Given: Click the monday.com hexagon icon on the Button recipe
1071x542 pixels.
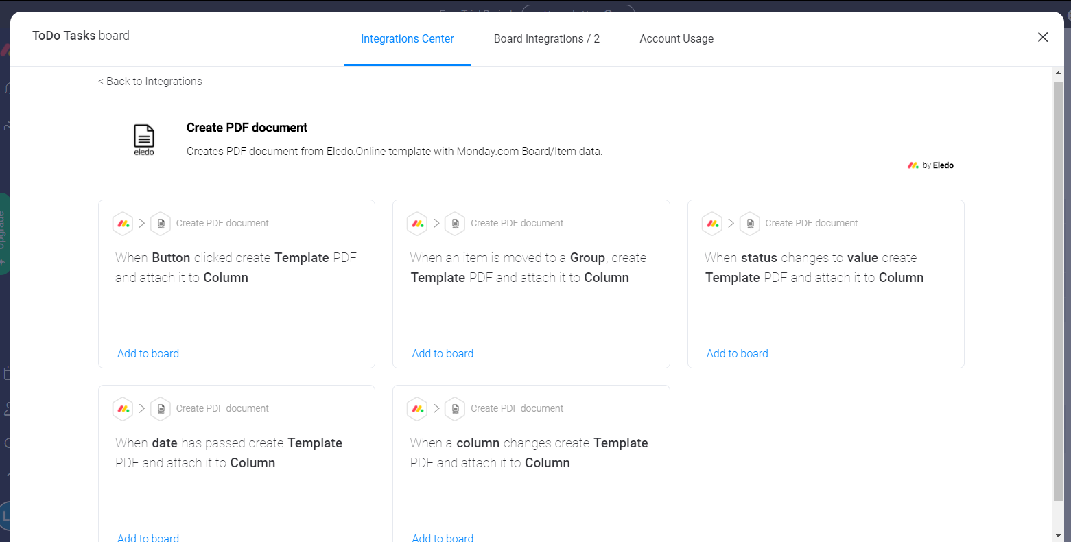Looking at the screenshot, I should [123, 223].
